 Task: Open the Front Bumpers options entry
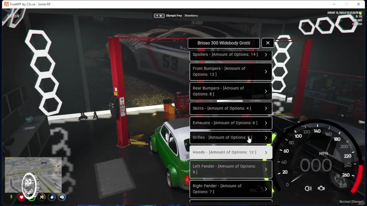231,72
